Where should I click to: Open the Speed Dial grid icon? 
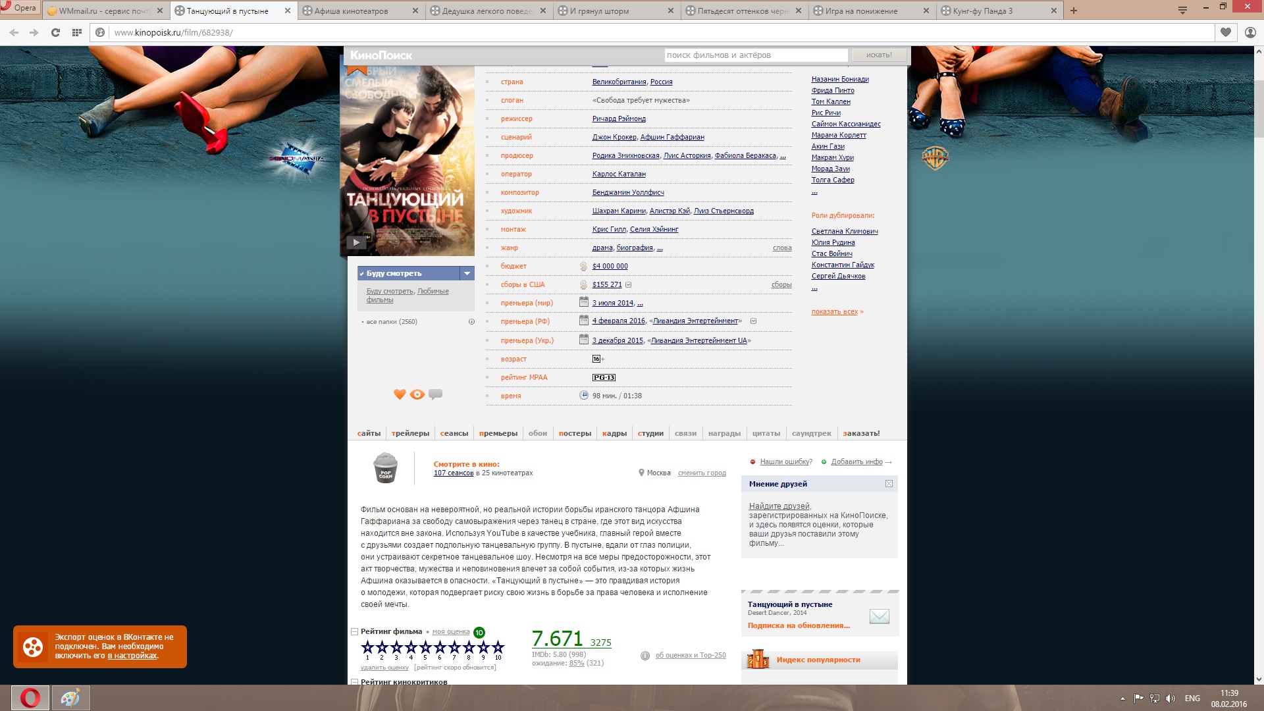(x=77, y=32)
